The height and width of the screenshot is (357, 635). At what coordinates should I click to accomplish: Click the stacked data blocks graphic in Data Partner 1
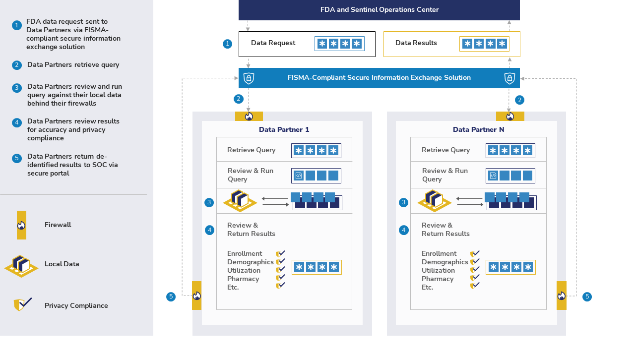(317, 201)
